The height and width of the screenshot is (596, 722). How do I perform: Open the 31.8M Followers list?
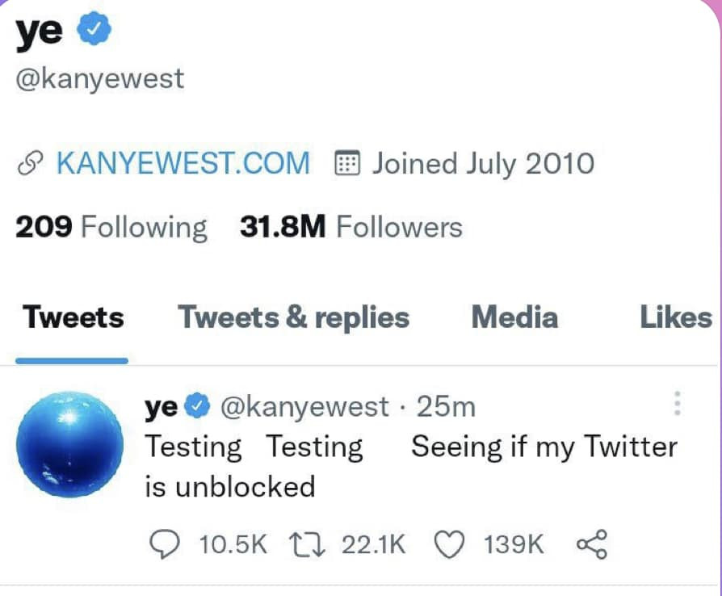pyautogui.click(x=351, y=228)
